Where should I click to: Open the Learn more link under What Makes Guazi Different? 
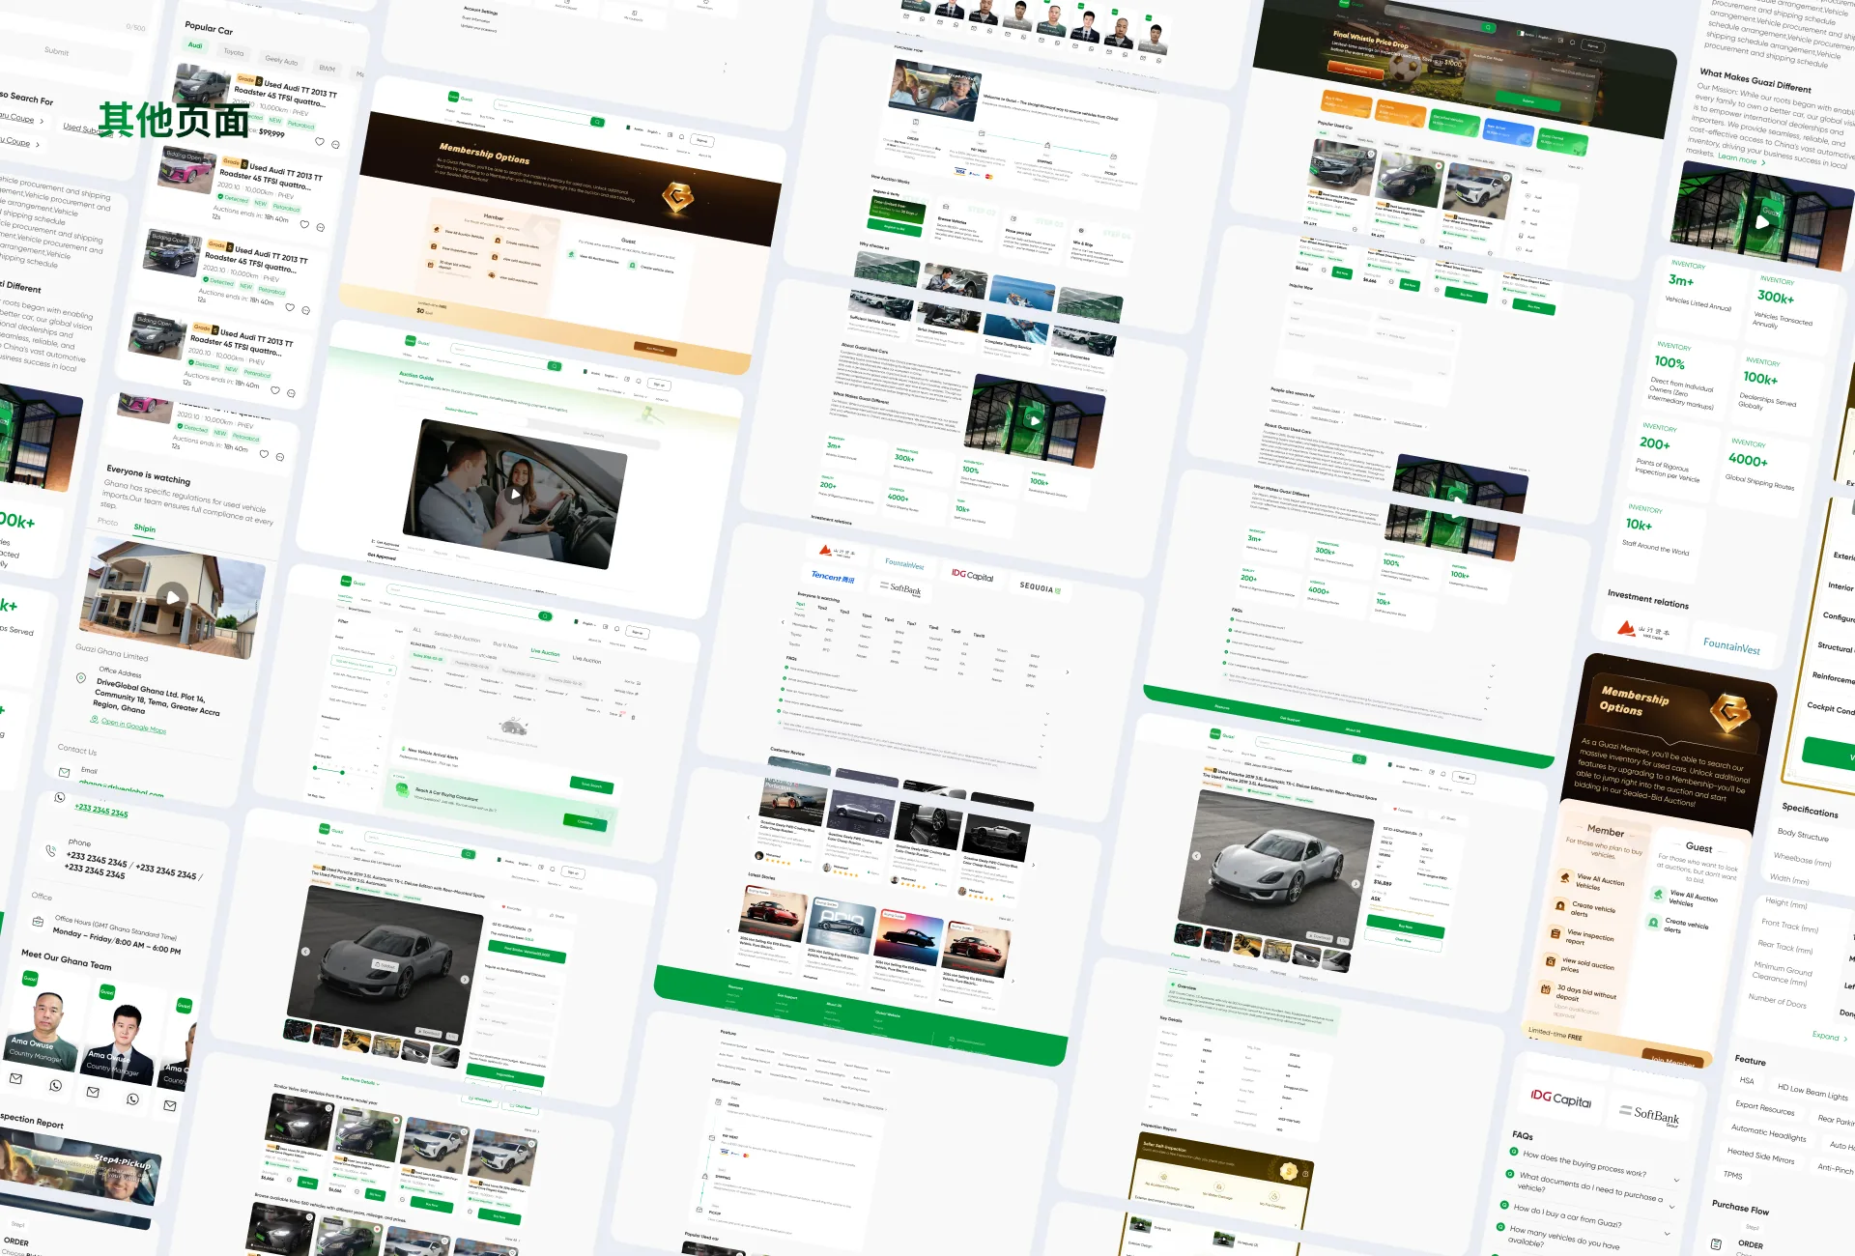[x=1741, y=158]
